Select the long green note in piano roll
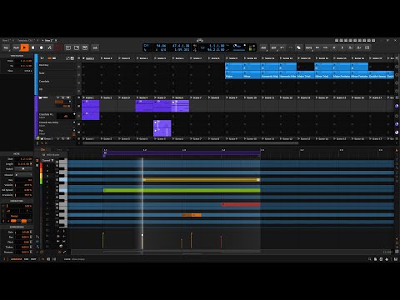Viewport: 400px width, 300px height. point(182,191)
